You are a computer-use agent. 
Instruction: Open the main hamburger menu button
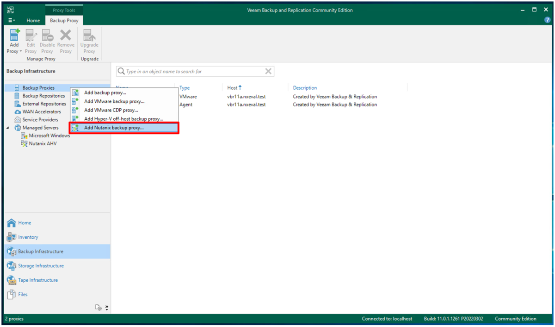coord(12,20)
